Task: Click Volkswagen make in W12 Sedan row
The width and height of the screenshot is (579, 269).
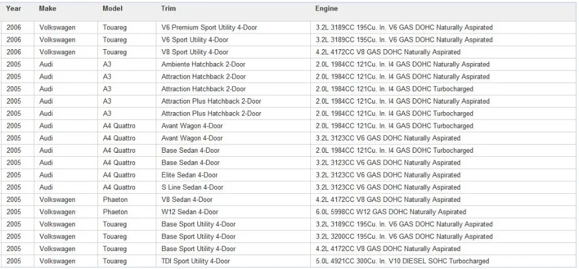Action: click(x=66, y=212)
